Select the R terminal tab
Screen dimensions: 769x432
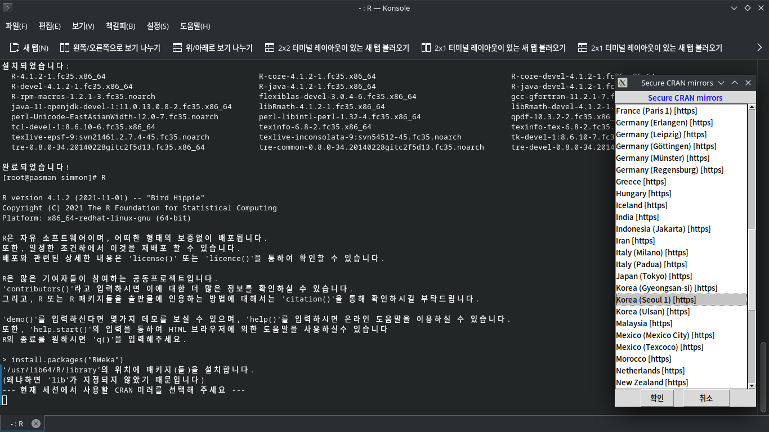click(x=23, y=424)
